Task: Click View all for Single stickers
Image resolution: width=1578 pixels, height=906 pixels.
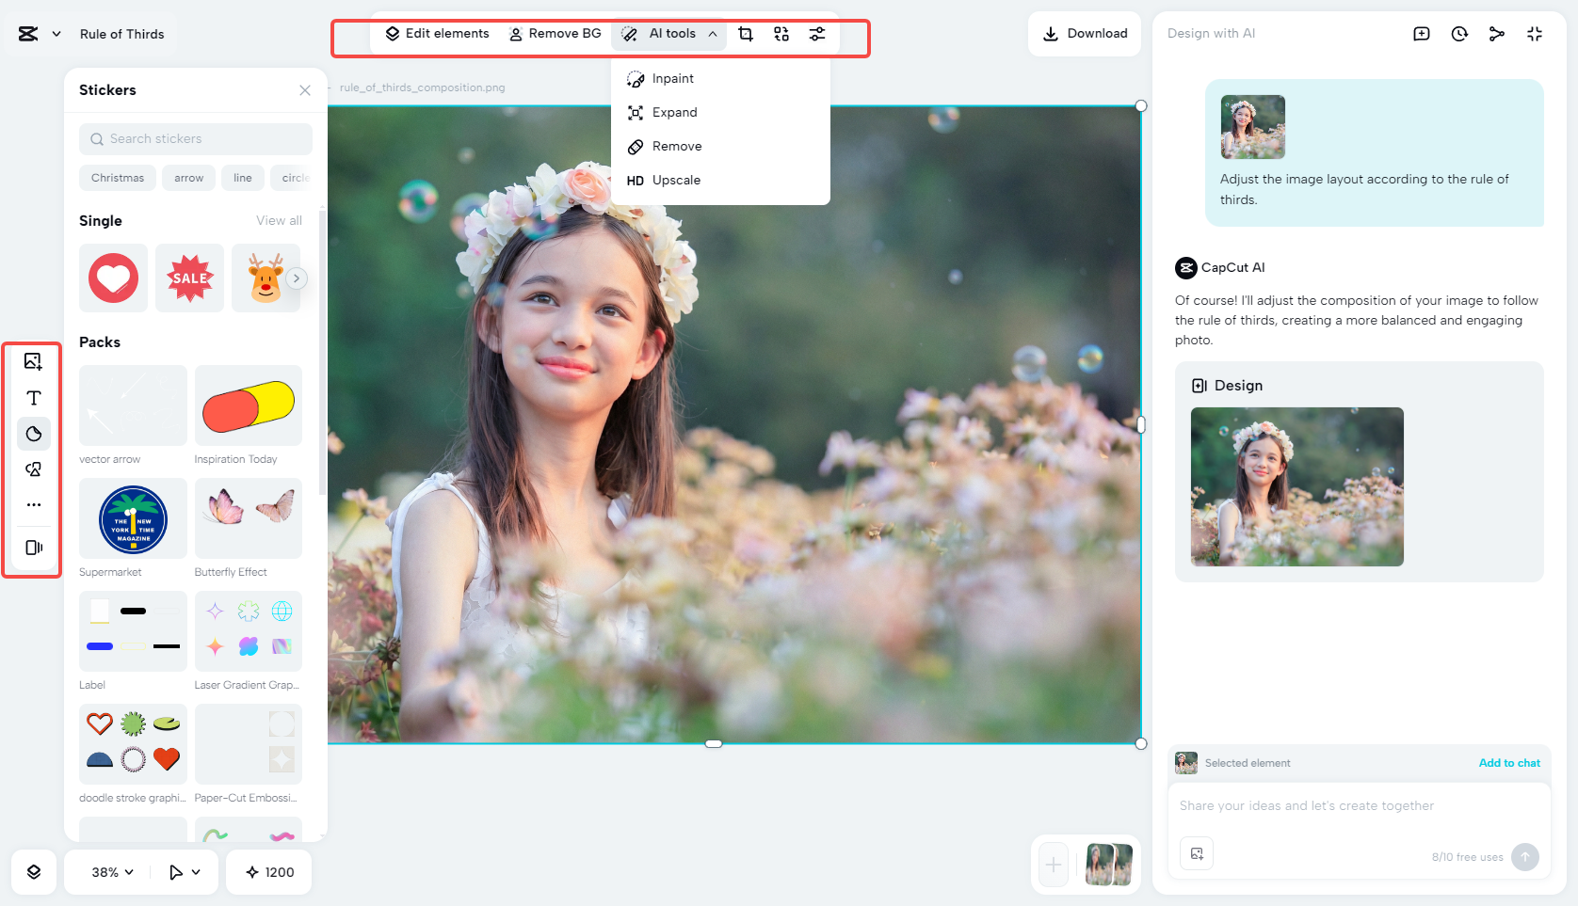Action: (279, 221)
